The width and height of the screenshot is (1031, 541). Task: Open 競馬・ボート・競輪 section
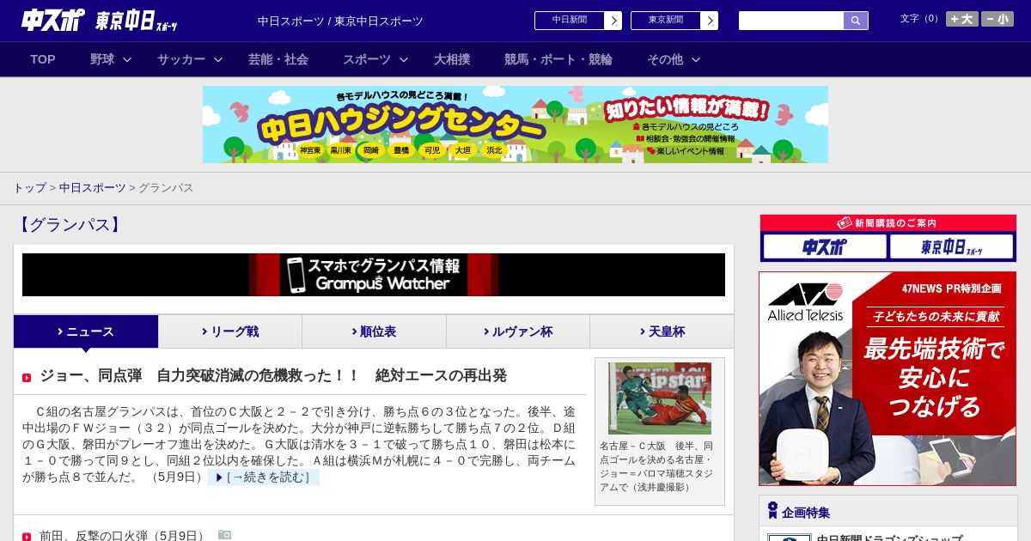[x=558, y=59]
